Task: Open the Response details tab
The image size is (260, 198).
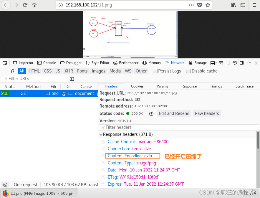Action: click(189, 86)
